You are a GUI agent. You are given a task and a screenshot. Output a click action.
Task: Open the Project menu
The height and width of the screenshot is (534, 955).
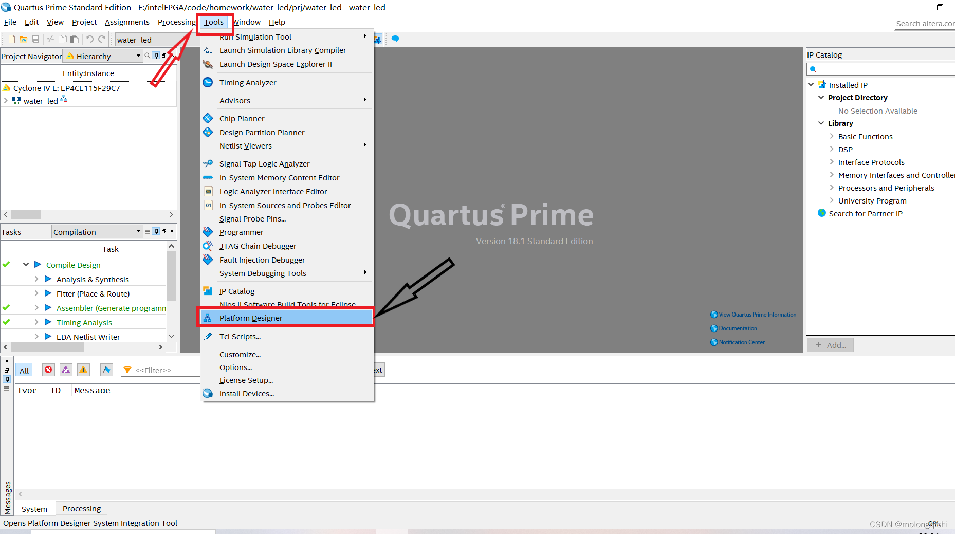coord(84,22)
